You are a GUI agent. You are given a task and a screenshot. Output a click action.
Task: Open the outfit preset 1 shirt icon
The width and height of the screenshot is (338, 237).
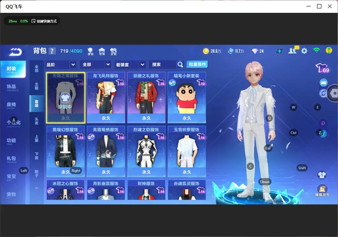click(322, 175)
